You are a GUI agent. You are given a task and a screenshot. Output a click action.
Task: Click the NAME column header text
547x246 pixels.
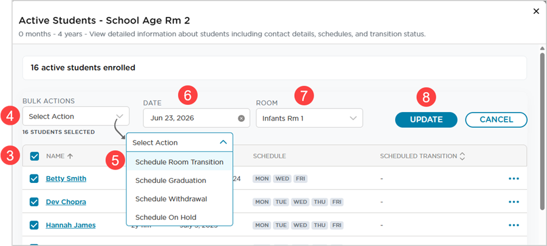click(x=55, y=156)
